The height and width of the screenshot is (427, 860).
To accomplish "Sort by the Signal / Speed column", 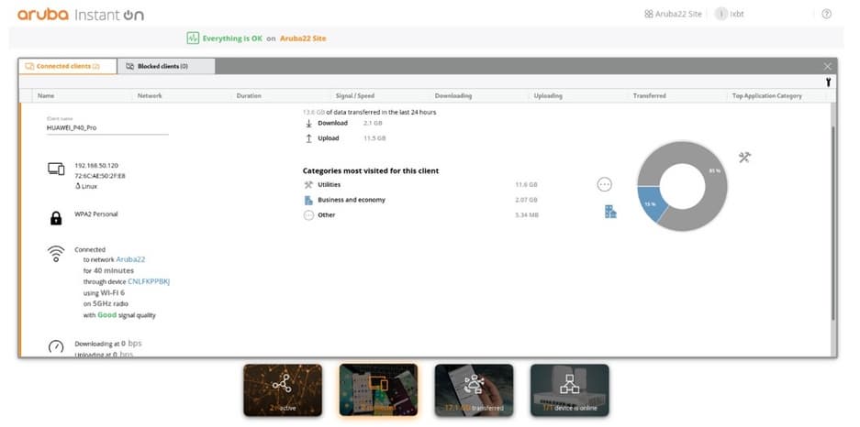I will point(355,96).
